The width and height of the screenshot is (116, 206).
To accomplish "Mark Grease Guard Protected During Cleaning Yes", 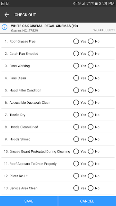I will point(76,151).
